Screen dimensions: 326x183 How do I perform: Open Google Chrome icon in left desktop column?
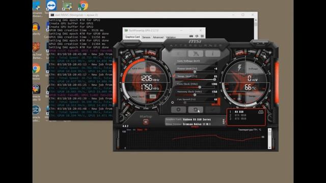[36, 69]
